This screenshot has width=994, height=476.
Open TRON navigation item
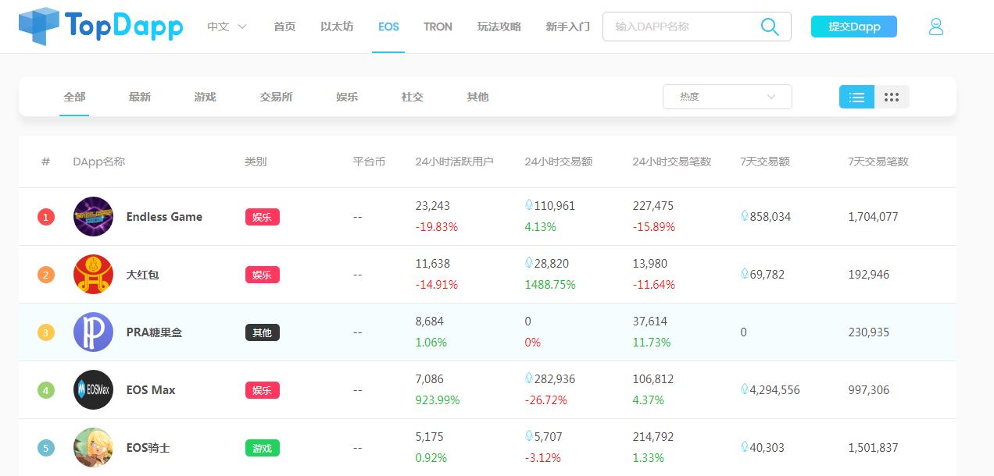click(438, 27)
